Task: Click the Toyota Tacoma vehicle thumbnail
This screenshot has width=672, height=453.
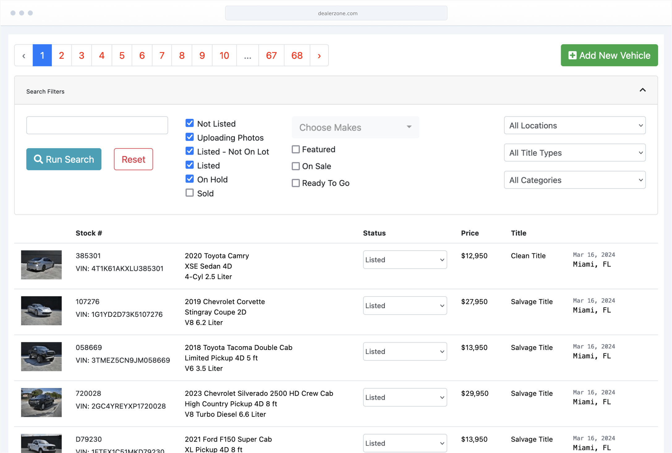Action: pos(41,356)
